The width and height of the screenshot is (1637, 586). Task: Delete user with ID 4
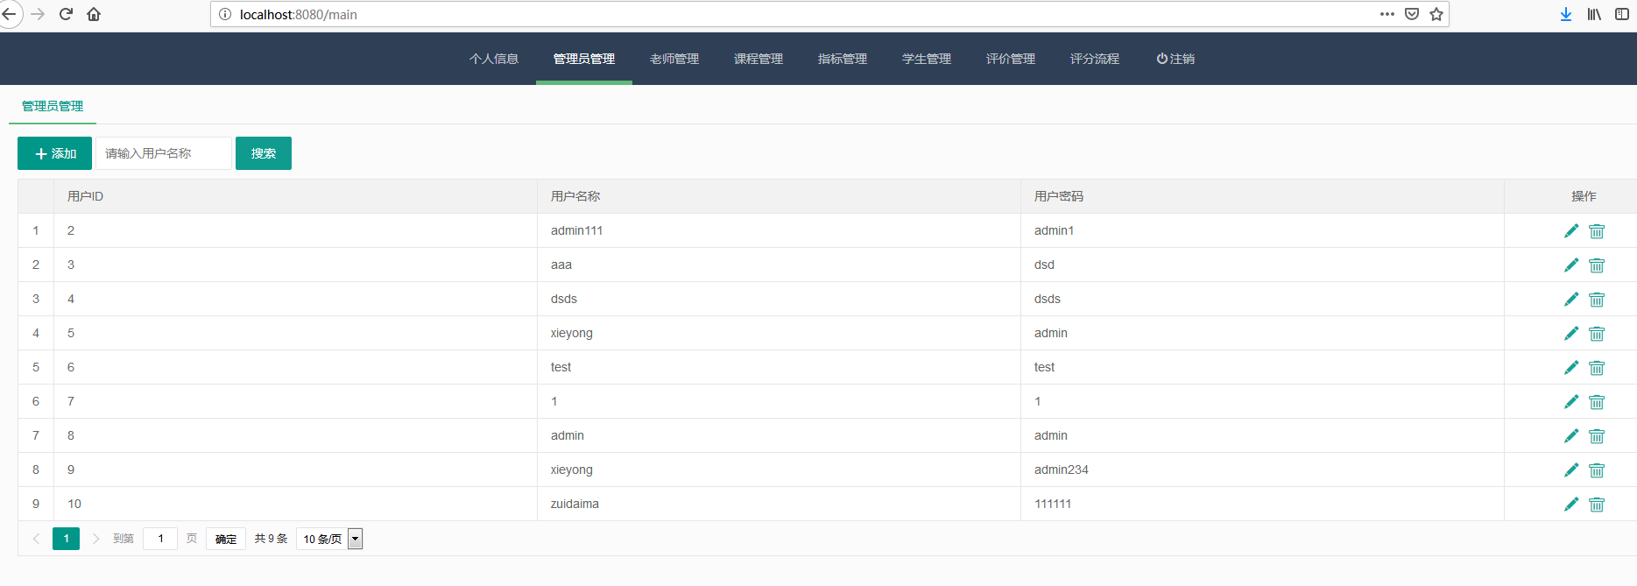[1597, 300]
